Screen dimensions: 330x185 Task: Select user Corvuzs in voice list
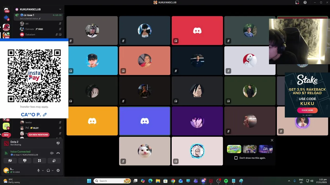pos(41,29)
